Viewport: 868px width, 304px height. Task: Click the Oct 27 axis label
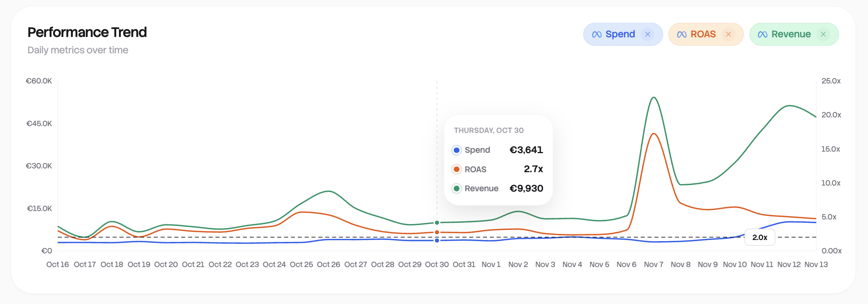(356, 264)
